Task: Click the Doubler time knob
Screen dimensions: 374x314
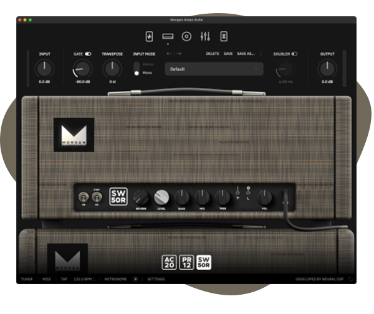Action: (x=285, y=69)
